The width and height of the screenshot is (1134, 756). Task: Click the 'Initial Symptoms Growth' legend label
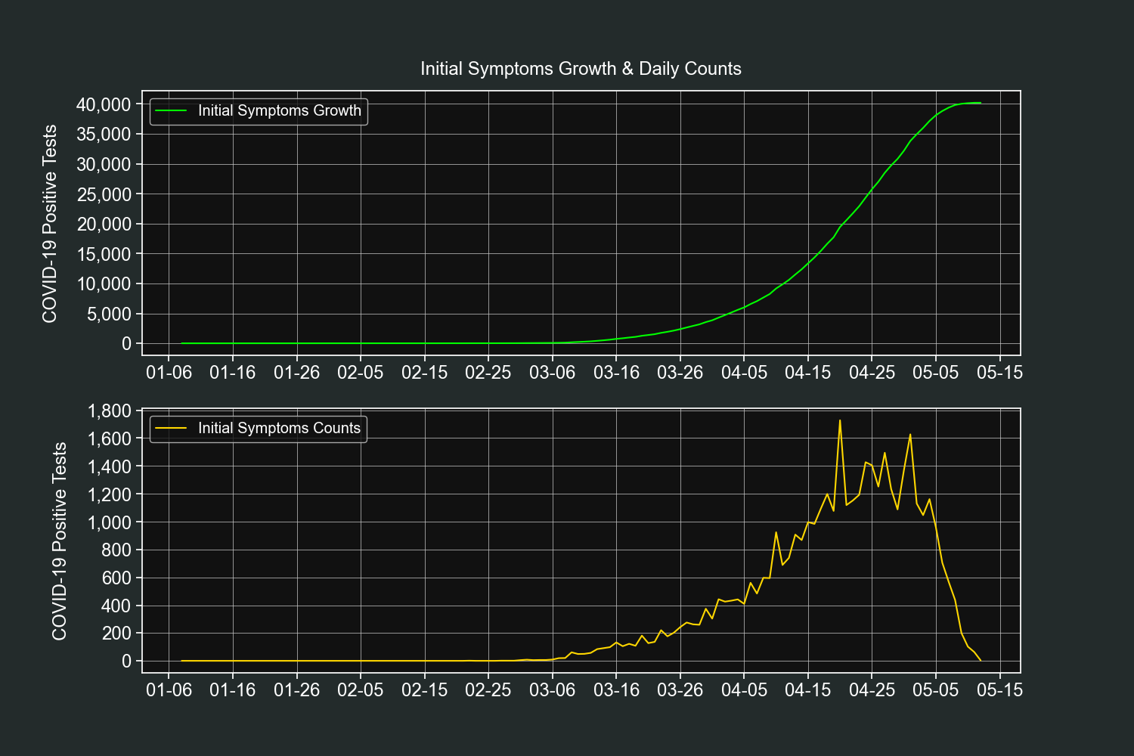click(280, 110)
